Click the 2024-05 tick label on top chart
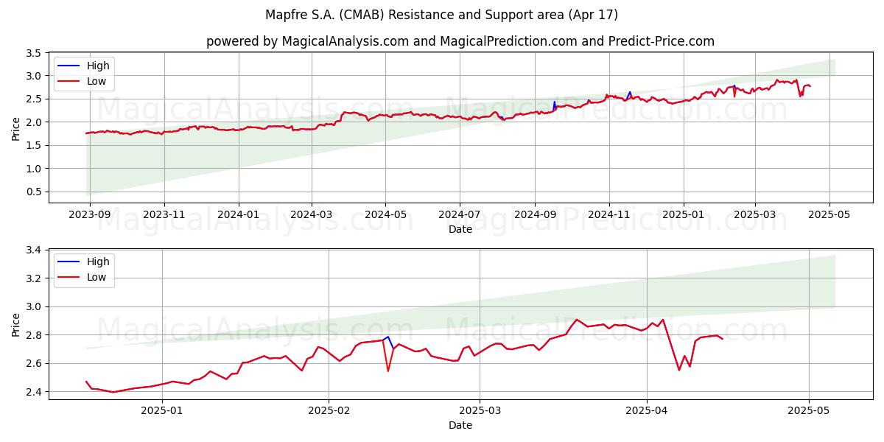The width and height of the screenshot is (884, 442). 386,215
